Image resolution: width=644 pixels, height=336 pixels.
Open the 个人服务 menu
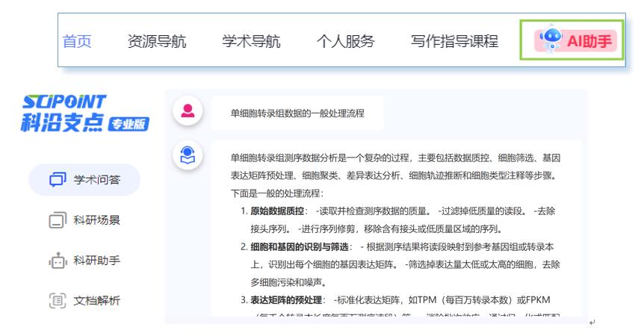pos(345,41)
